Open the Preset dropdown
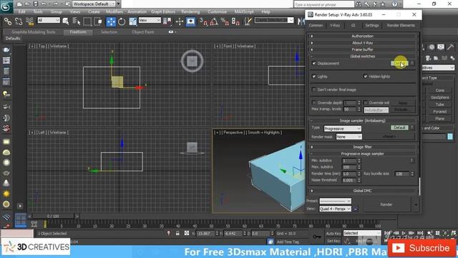The height and width of the screenshot is (258, 458). click(x=335, y=201)
